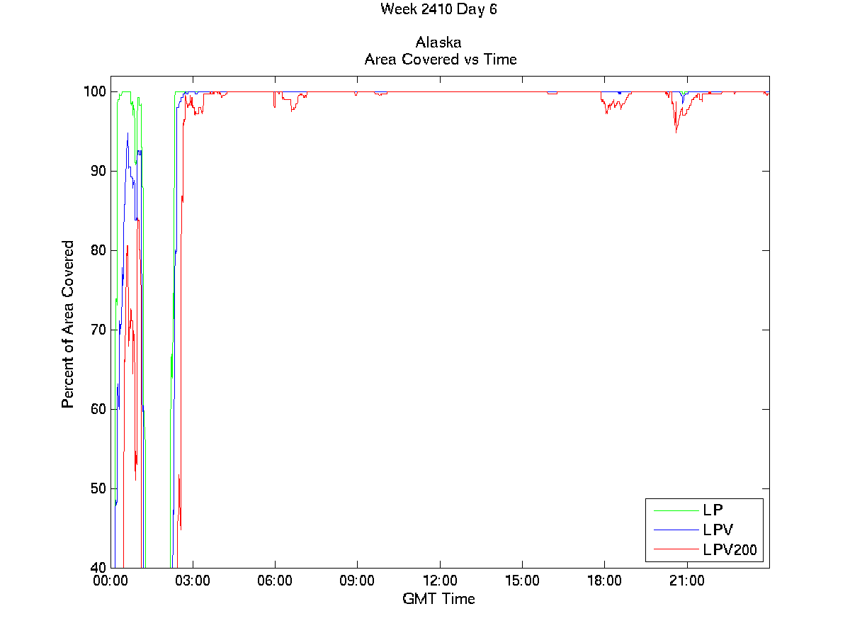Image resolution: width=850 pixels, height=638 pixels.
Task: Click the 100 percent y-axis tick label
Action: 96,91
